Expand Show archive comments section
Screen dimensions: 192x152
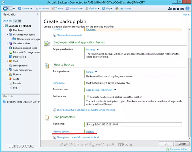coord(68,35)
